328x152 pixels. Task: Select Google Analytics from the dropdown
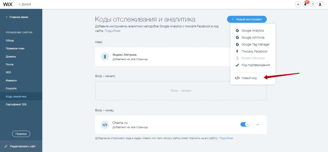pos(252,31)
